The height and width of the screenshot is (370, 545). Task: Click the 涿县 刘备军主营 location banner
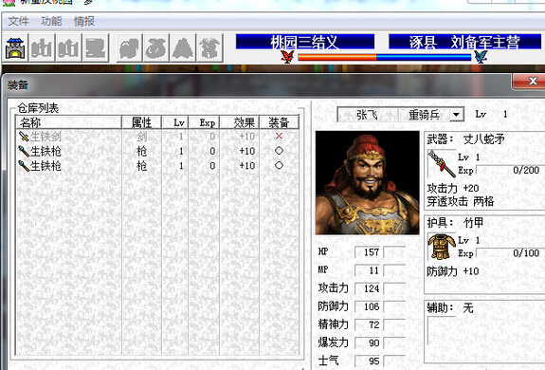coord(464,42)
